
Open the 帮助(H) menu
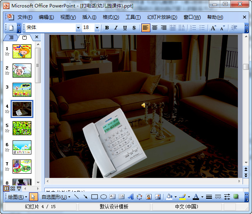(x=215, y=17)
